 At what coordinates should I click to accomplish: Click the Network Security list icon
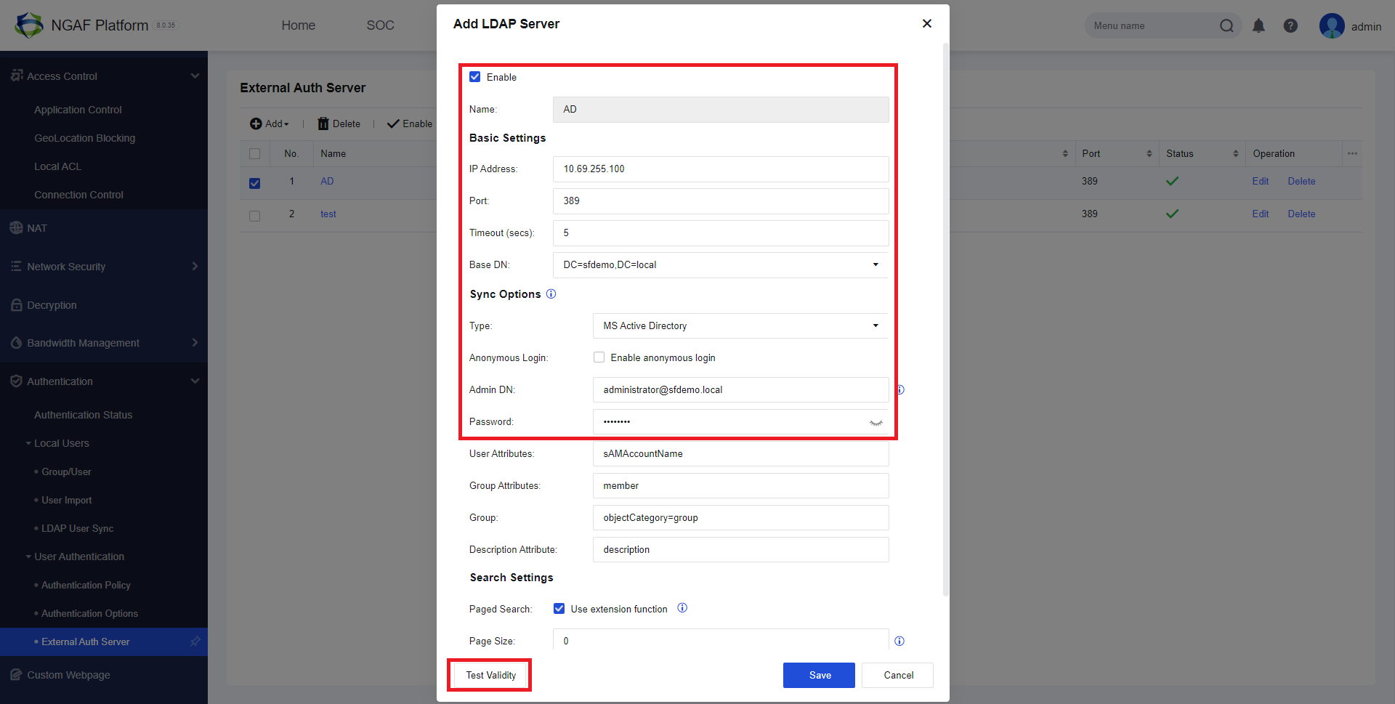17,267
